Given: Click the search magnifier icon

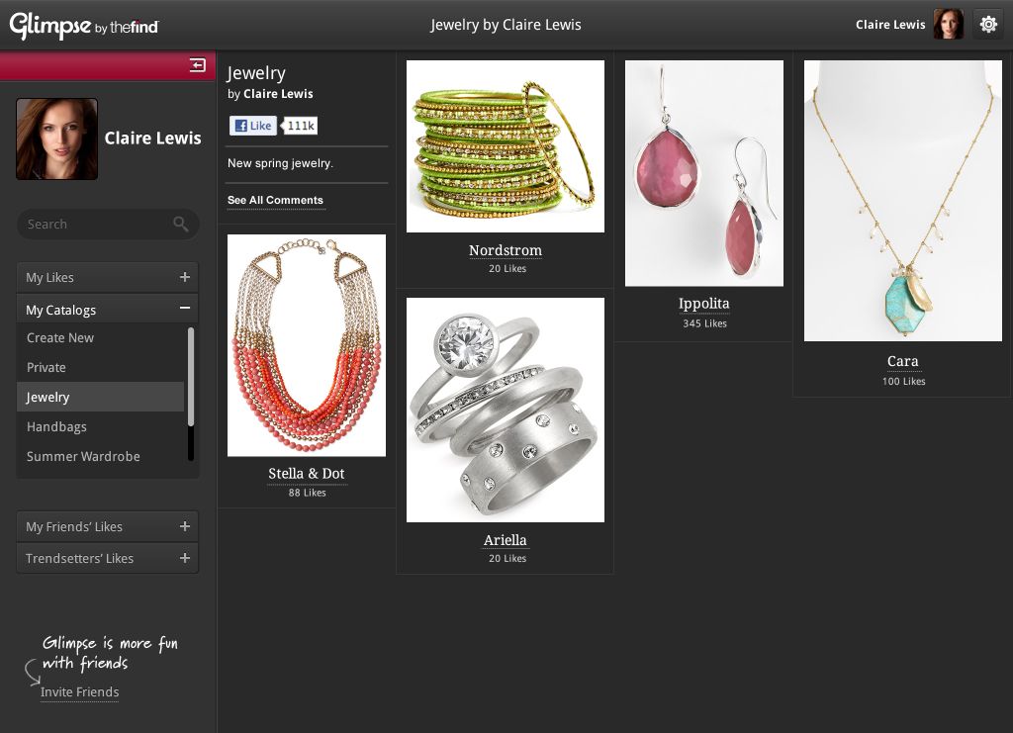Looking at the screenshot, I should coord(181,225).
